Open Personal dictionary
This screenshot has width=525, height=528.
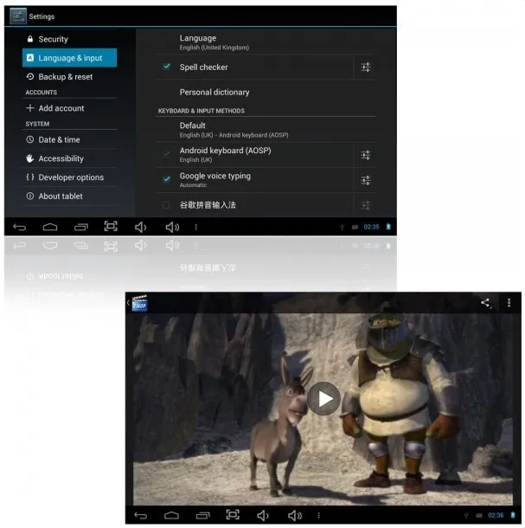[x=266, y=93]
